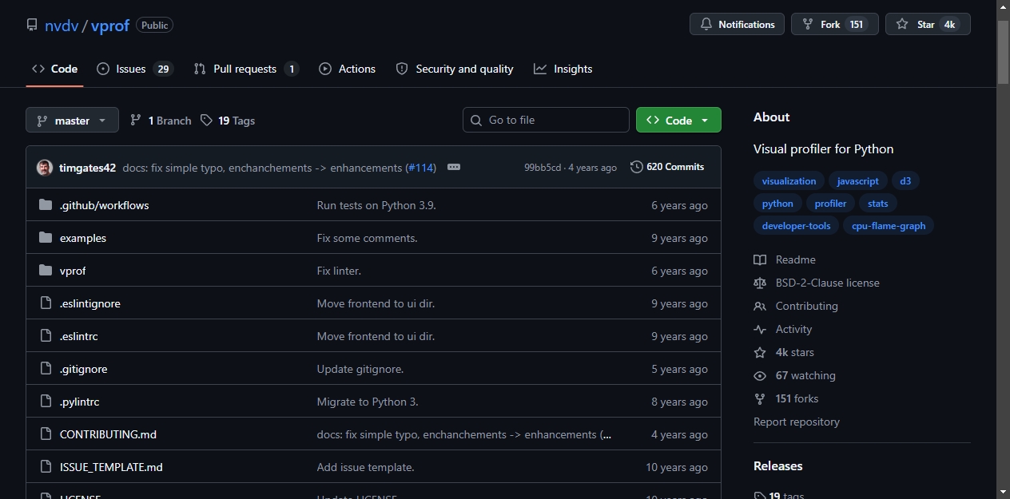The width and height of the screenshot is (1010, 499).
Task: Click folder icon for .github/workflows
Action: point(46,205)
